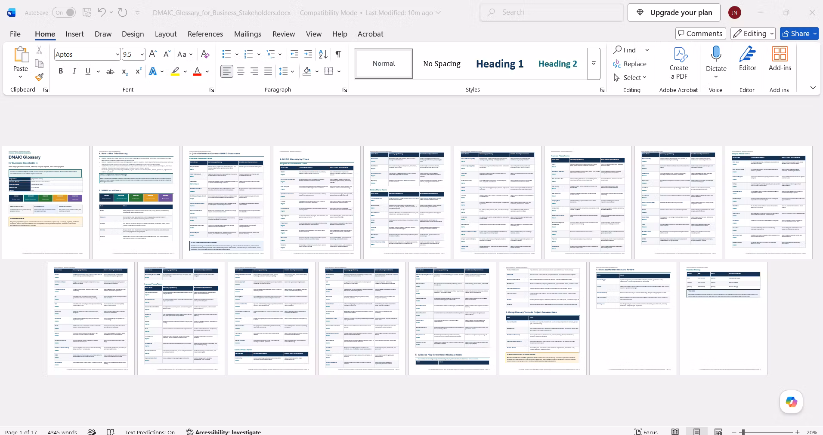The image size is (823, 435).
Task: Open the Editing mode dropdown
Action: pos(754,34)
